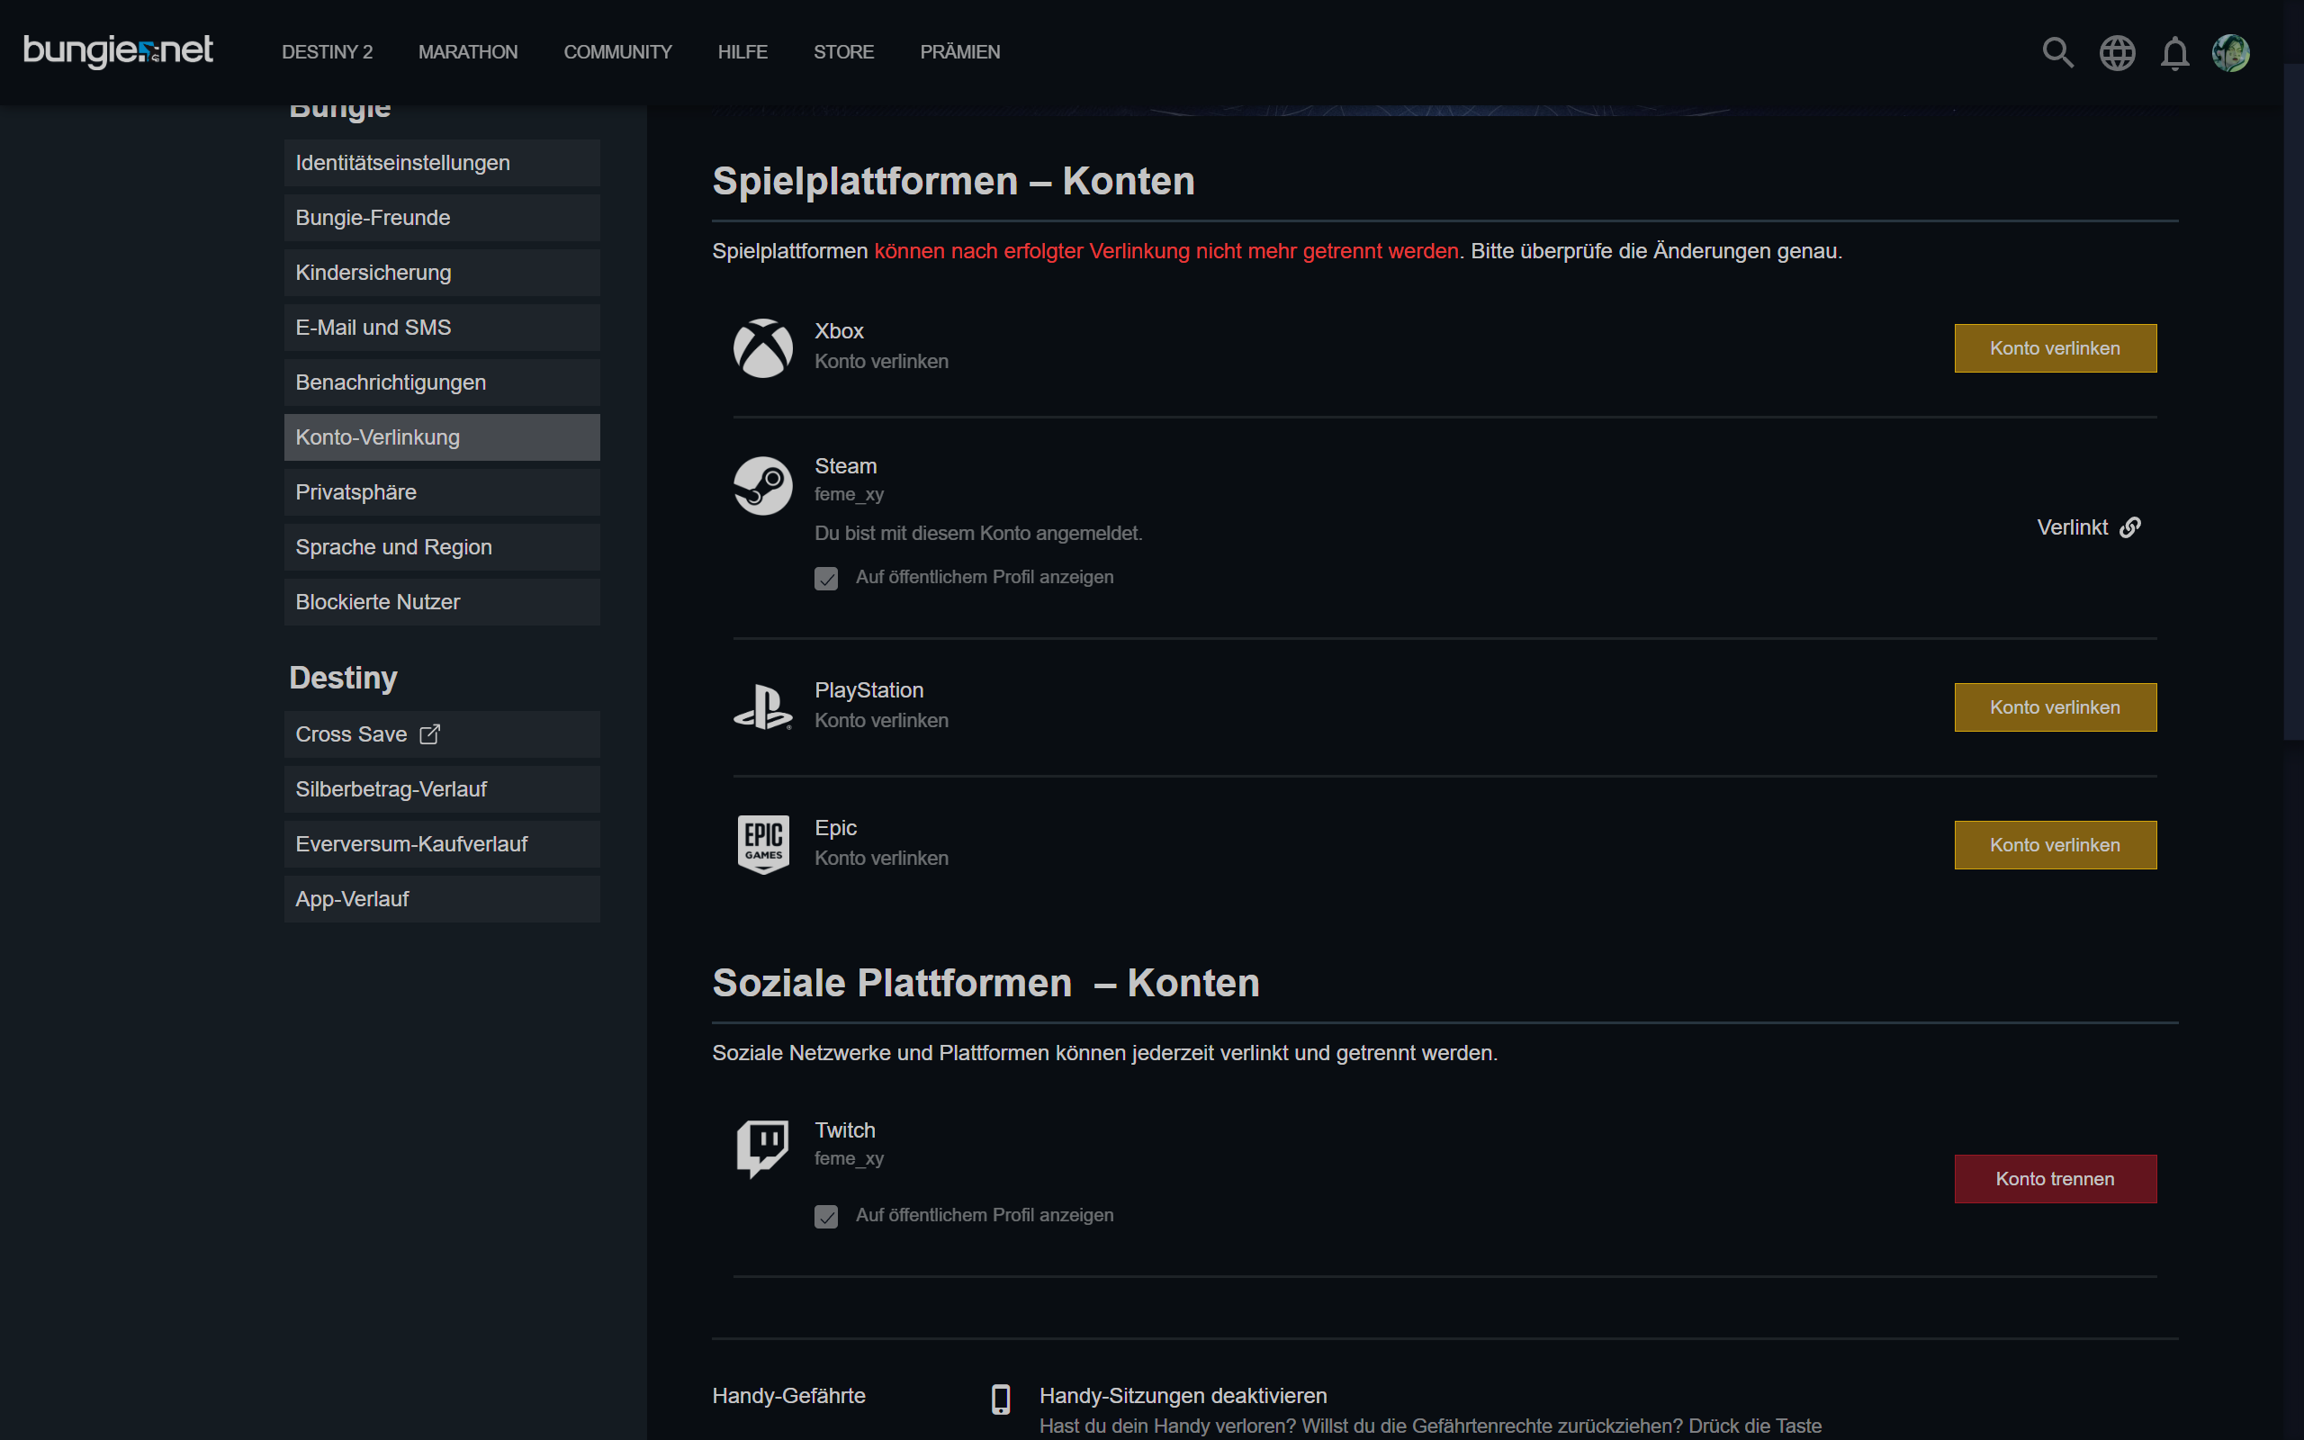The image size is (2304, 1440).
Task: Click the Xbox logo icon
Action: [762, 347]
